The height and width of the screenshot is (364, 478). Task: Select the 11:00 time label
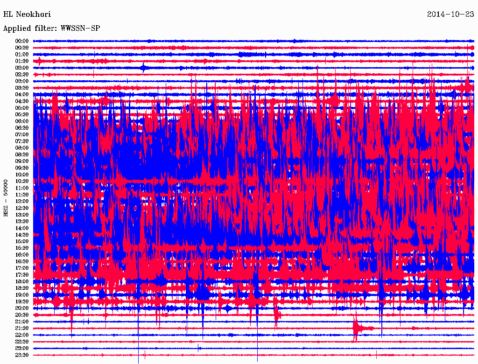[21, 188]
